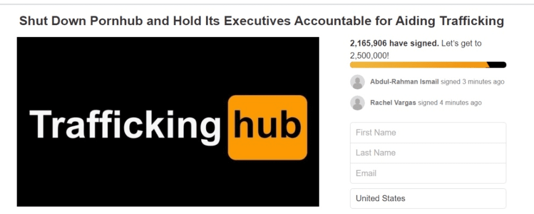Click the word "Pornhub" in the title
Screen dimensions: 534x214
tap(113, 21)
